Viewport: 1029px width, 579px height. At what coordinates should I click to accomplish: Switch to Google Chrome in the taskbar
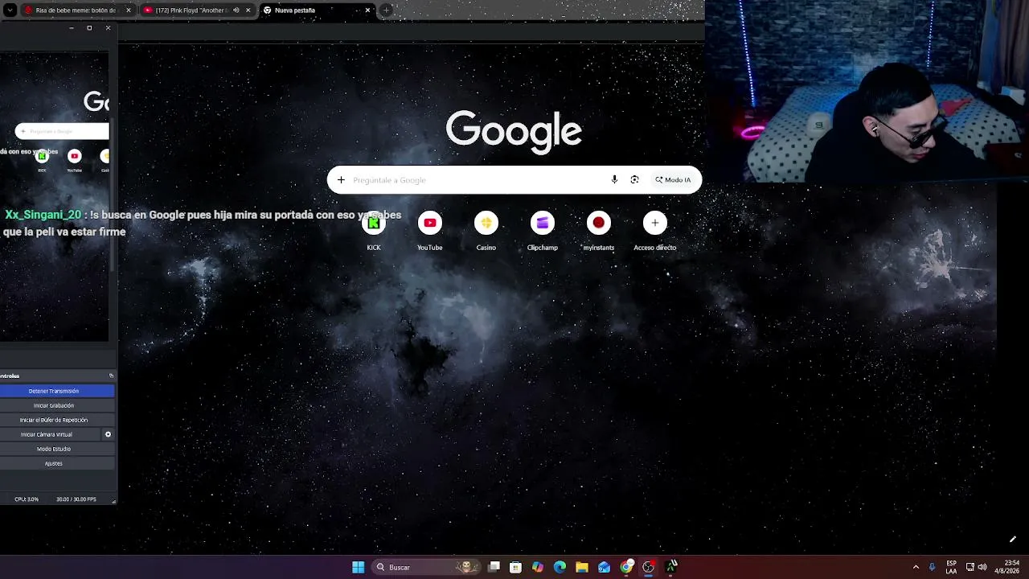click(x=626, y=567)
